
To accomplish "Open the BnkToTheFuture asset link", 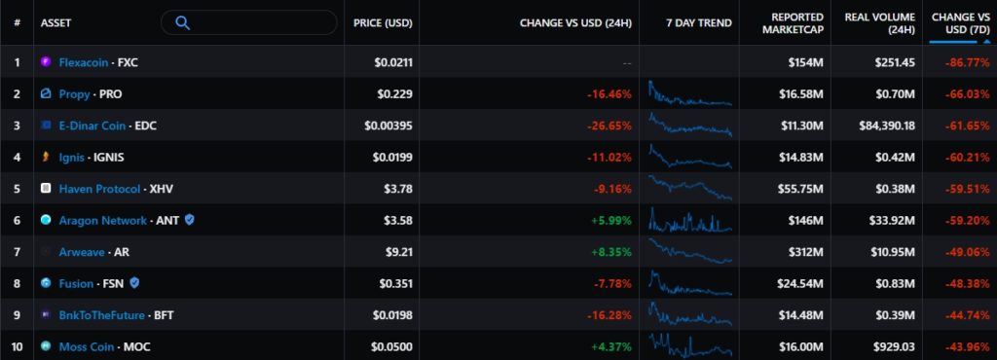I will point(101,315).
